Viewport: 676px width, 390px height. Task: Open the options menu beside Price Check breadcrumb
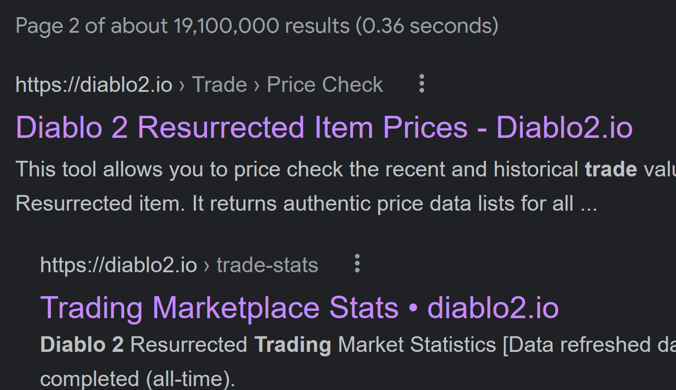[x=422, y=84]
